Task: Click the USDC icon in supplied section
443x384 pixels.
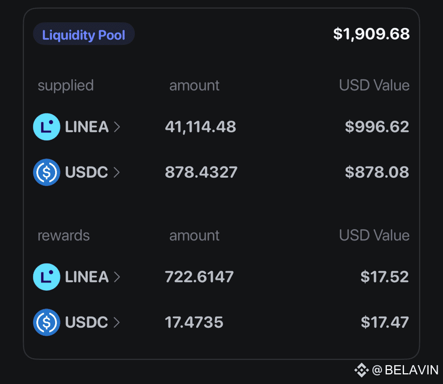Action: [x=47, y=172]
